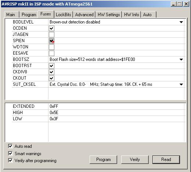
Task: Click the LOW fuse value 0x3F
Action: (x=54, y=119)
